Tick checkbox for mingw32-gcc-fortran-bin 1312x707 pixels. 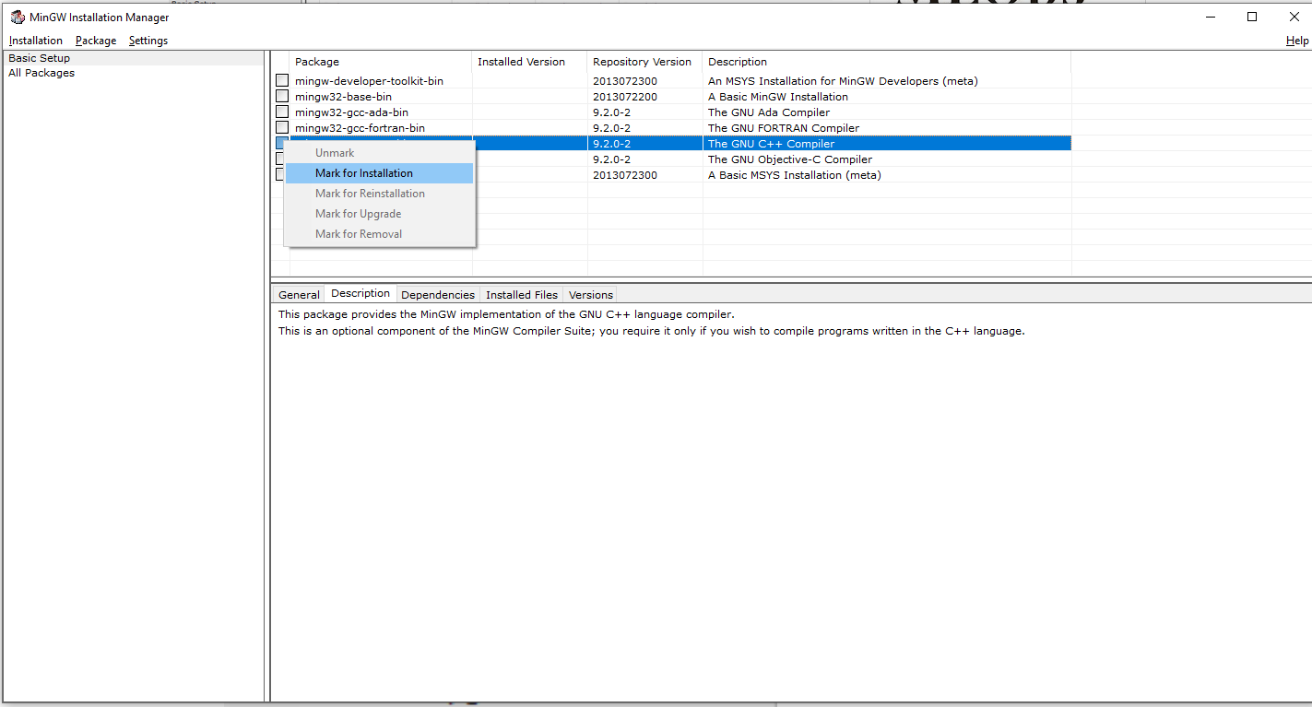pyautogui.click(x=282, y=128)
